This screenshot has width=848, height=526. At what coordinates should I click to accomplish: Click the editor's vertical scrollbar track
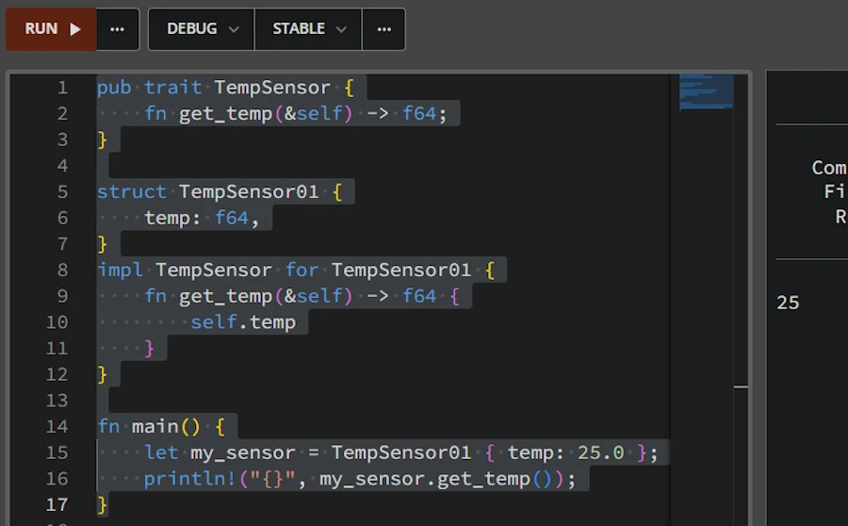click(x=741, y=283)
